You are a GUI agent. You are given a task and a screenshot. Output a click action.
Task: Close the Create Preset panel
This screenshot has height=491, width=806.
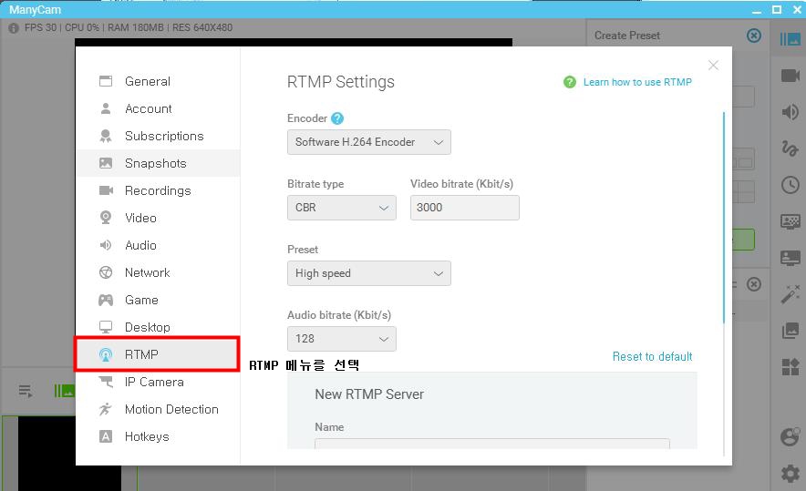[x=754, y=36]
